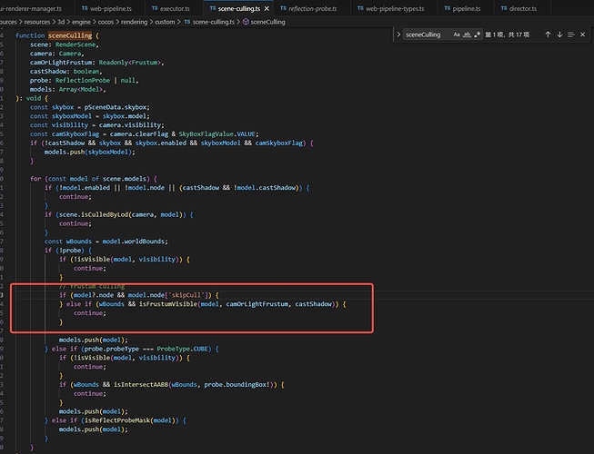Close the find widget
Screen dimensions: 594x454
583,35
